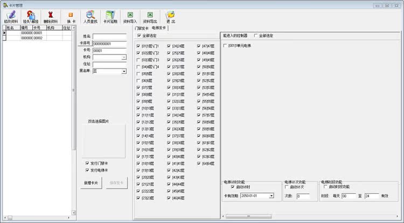Uncheck the [46]46层 floor checkbox
Viewport: 404px width, 223px height.
[169, 198]
